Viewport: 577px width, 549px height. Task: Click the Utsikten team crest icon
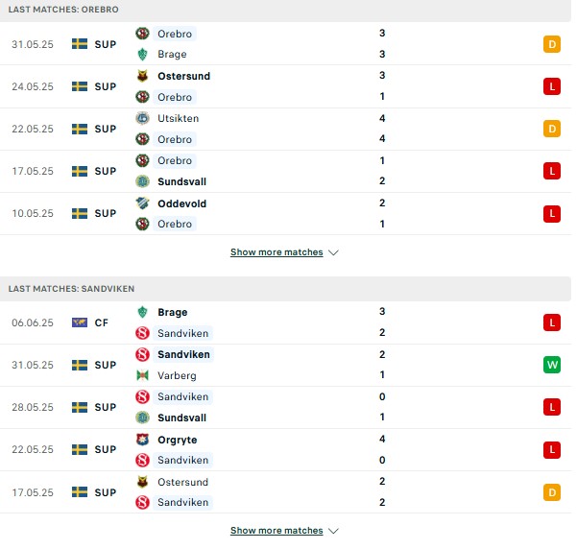142,118
